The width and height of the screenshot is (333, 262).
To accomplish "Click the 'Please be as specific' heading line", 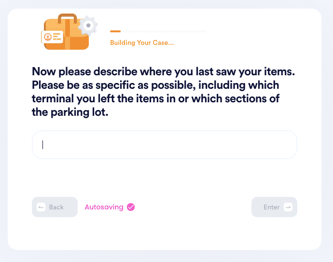I will pos(155,85).
